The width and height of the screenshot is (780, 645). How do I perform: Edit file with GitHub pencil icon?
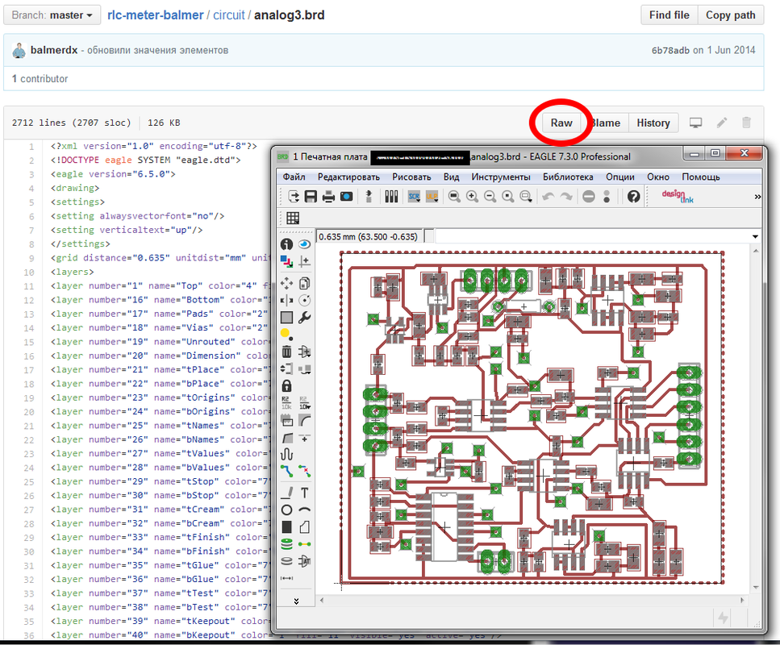(x=722, y=123)
